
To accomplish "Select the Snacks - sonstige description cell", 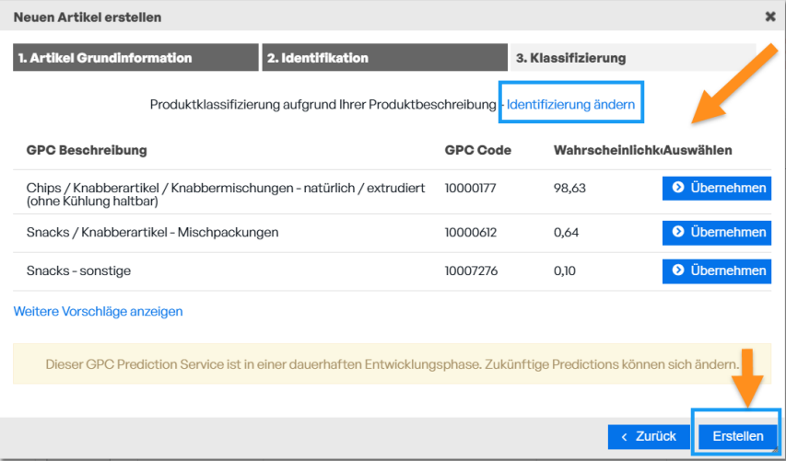I will [78, 271].
